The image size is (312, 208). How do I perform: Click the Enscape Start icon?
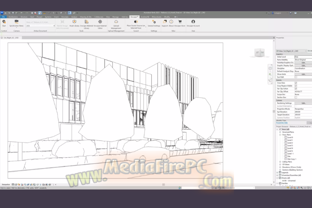[x=4, y=22]
